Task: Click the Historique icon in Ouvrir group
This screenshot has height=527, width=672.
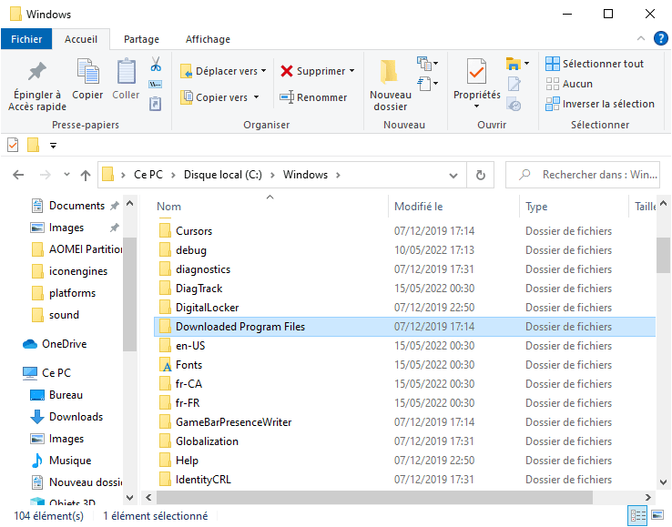Action: tap(514, 104)
